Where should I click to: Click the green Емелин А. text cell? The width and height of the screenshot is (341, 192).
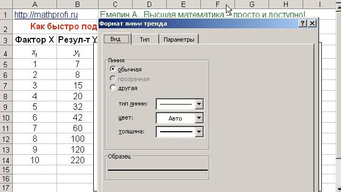click(118, 14)
